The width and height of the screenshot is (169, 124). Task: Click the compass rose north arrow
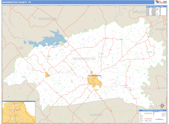coord(163,105)
